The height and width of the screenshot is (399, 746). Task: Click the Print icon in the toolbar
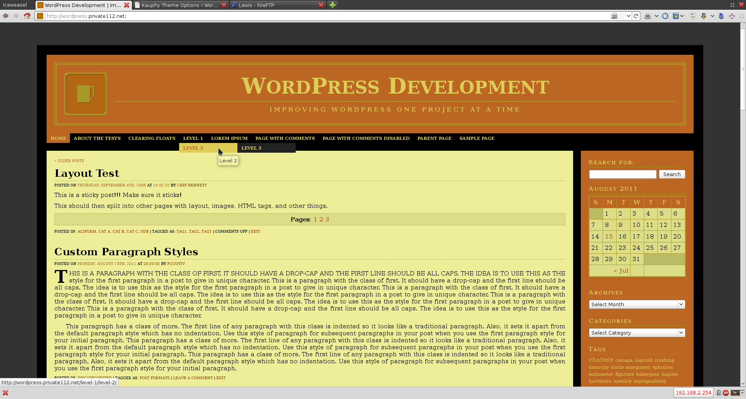coord(648,16)
